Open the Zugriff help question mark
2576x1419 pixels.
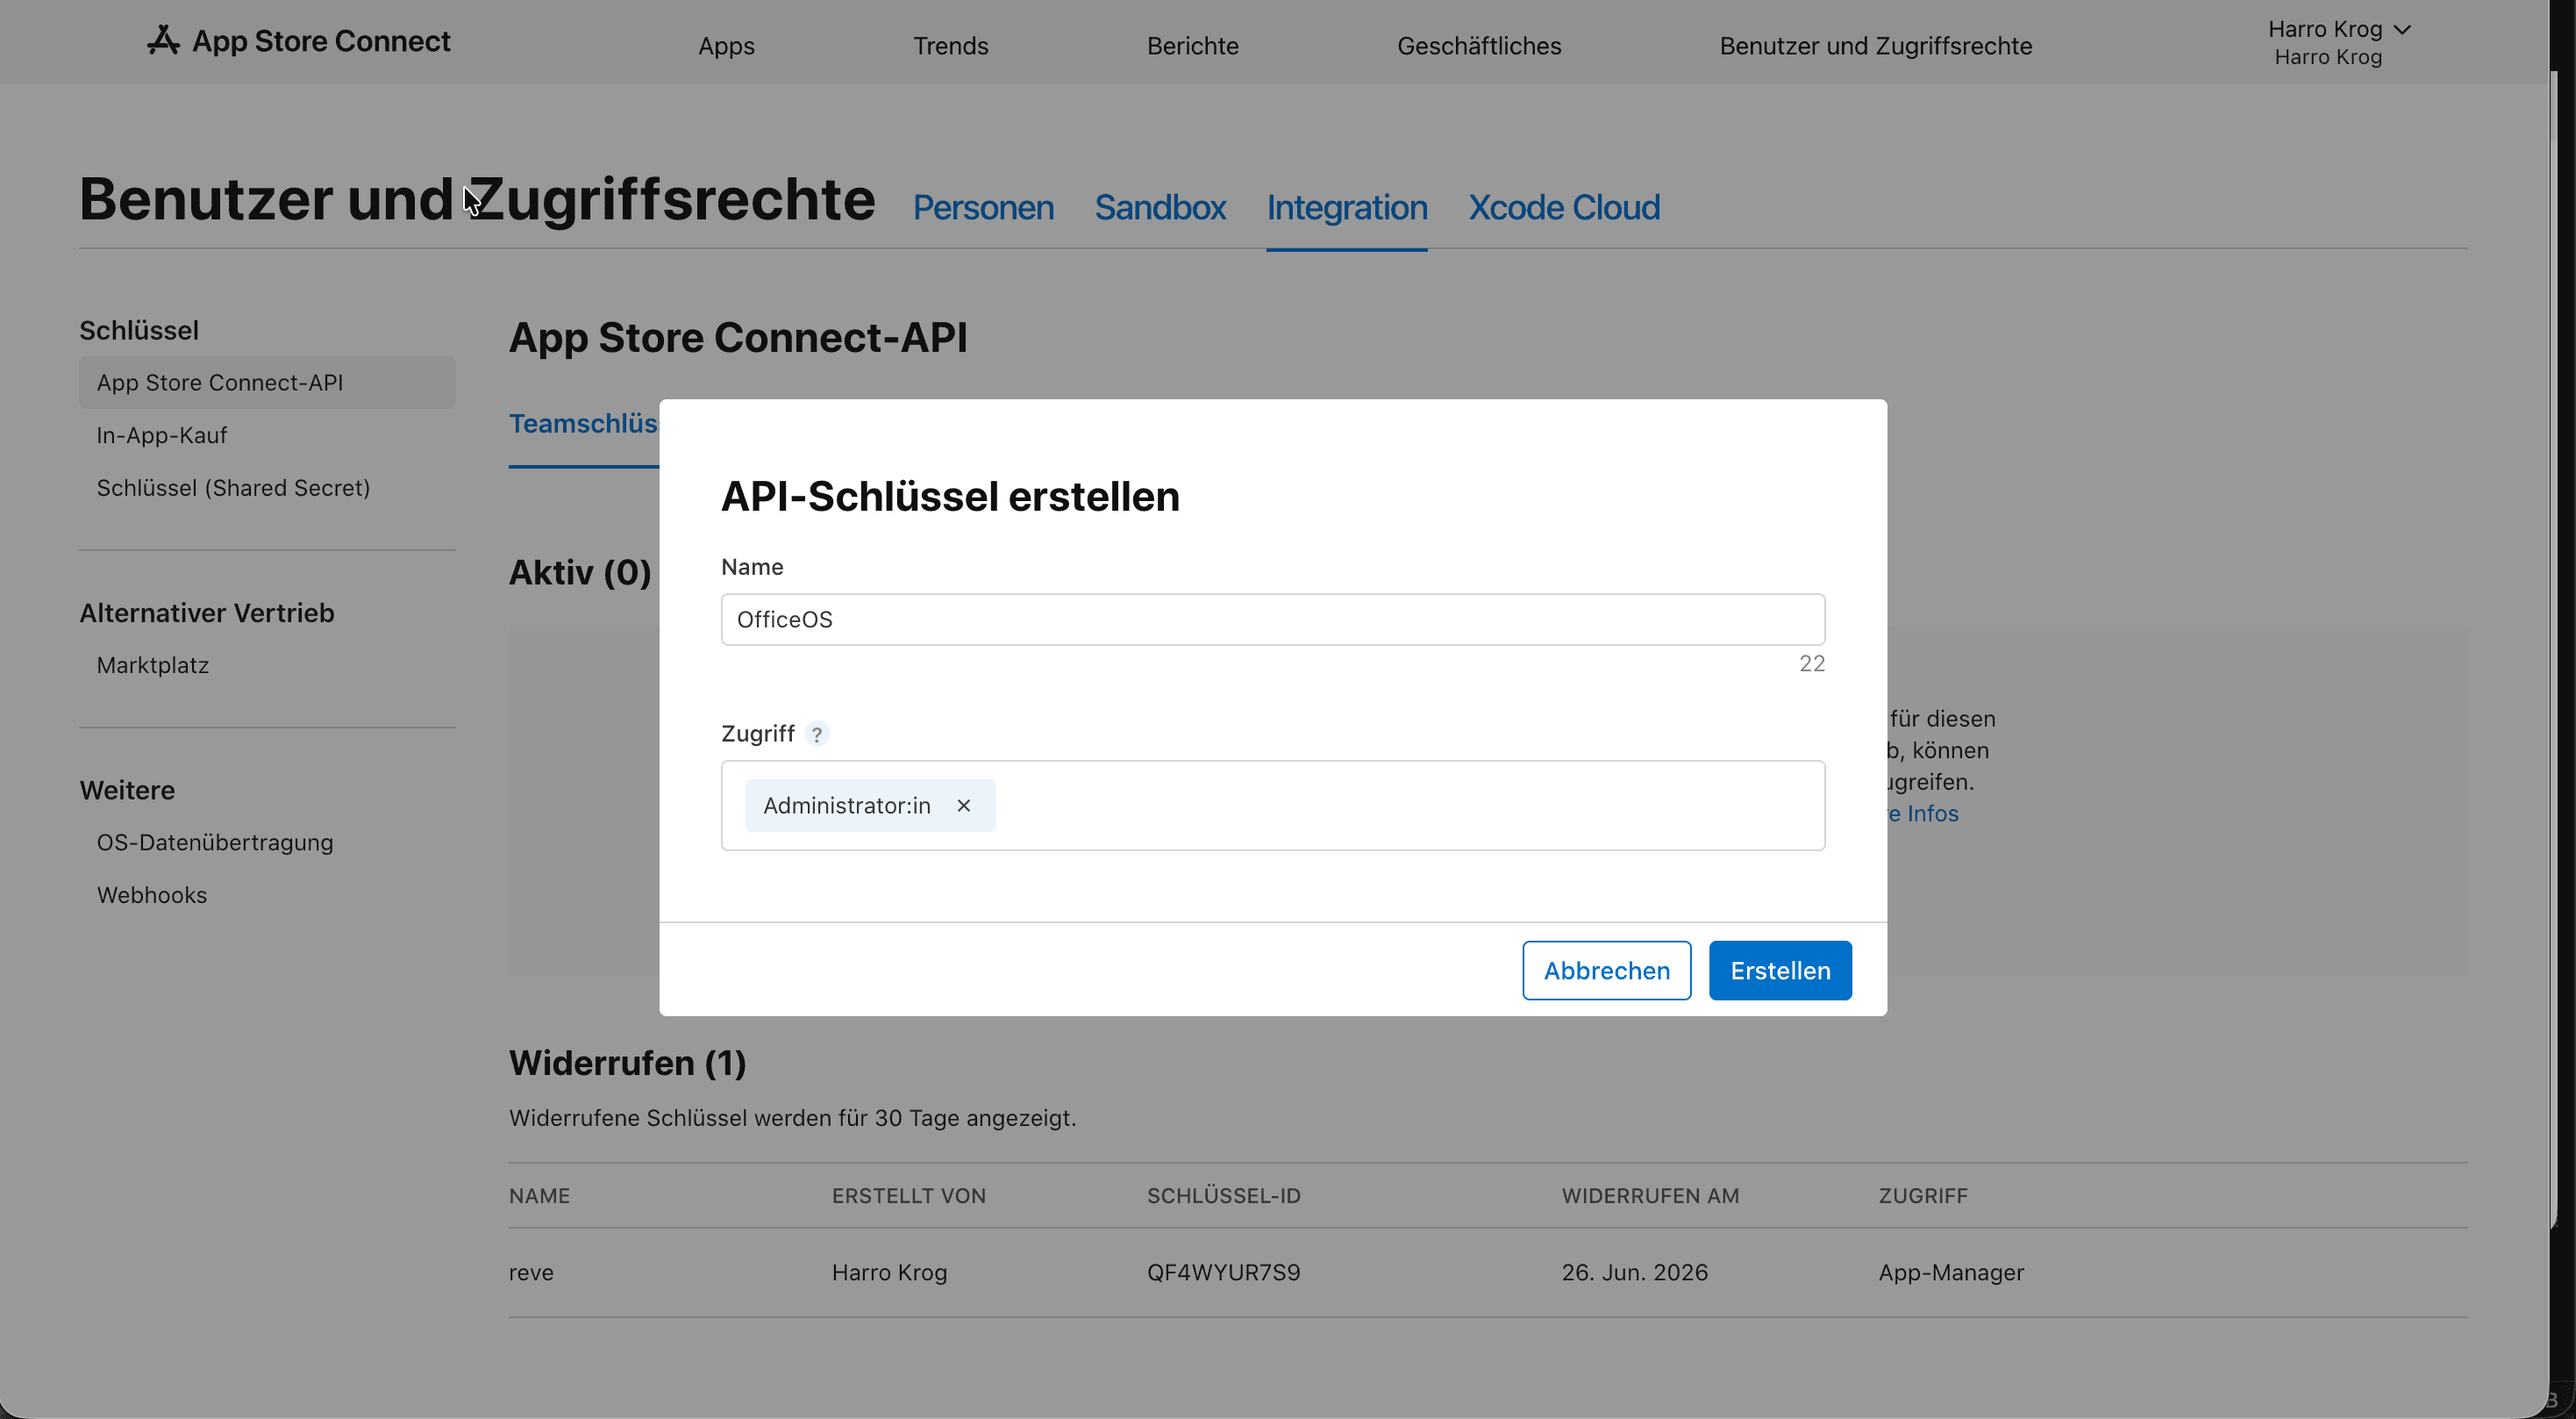tap(817, 735)
